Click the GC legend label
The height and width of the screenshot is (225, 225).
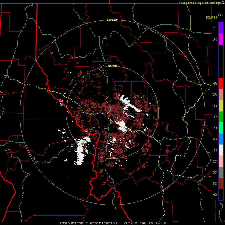coord(214,172)
